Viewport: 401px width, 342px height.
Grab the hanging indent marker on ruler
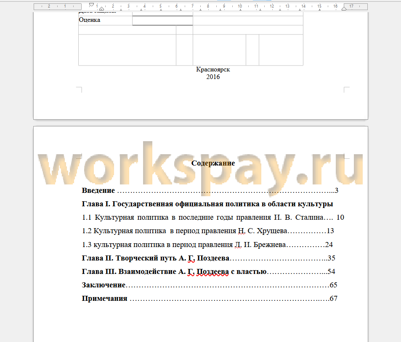[x=101, y=9]
